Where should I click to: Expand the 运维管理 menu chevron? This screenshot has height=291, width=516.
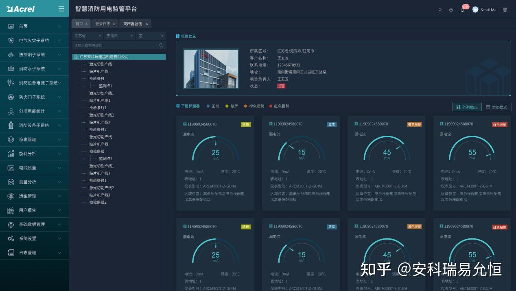[59, 196]
